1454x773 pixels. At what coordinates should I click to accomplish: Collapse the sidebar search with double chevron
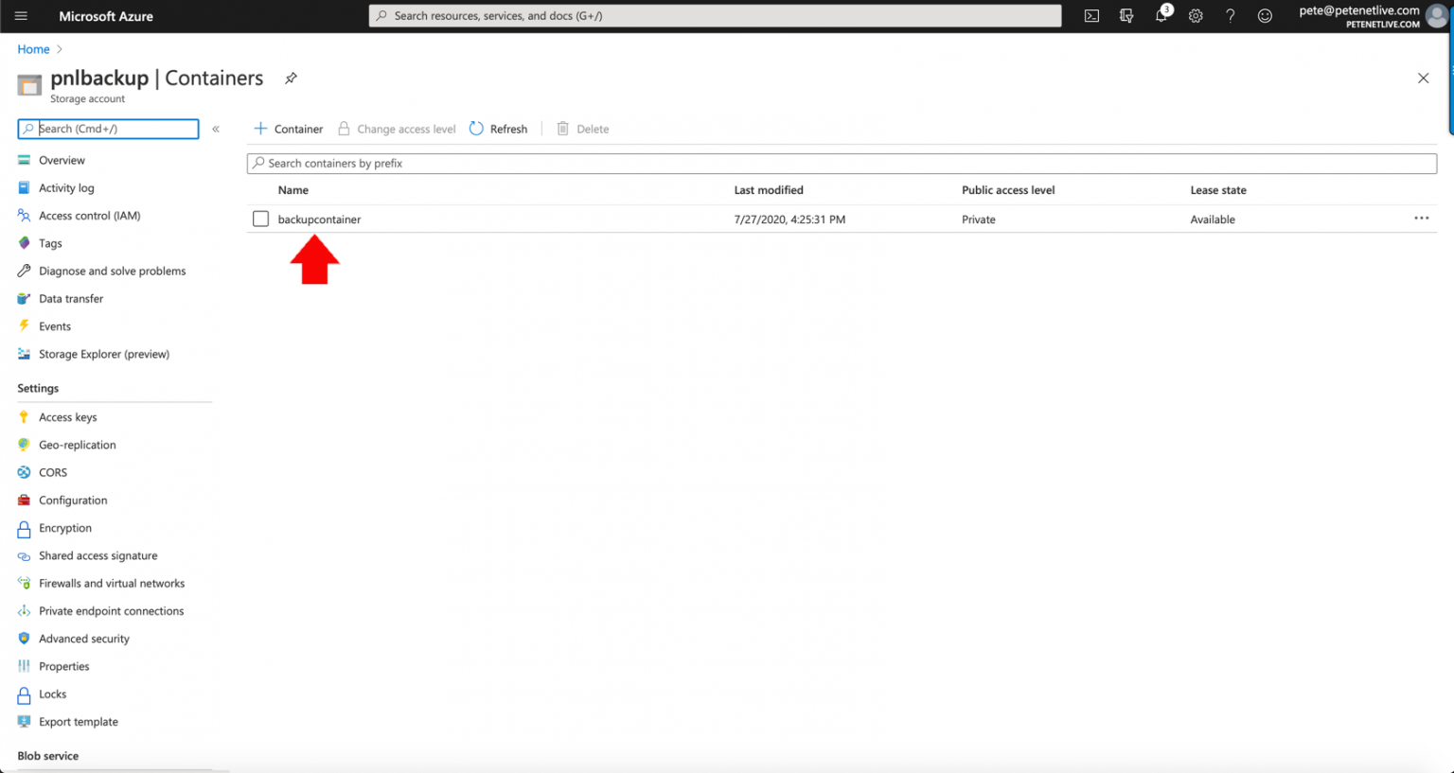point(216,129)
